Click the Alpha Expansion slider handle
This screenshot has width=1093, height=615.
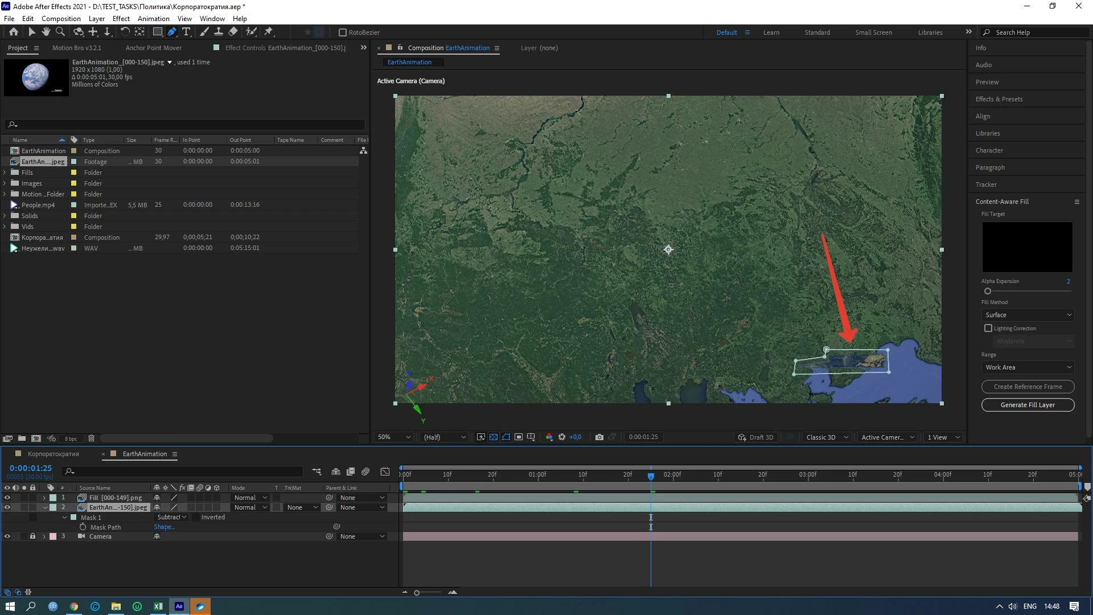[988, 291]
